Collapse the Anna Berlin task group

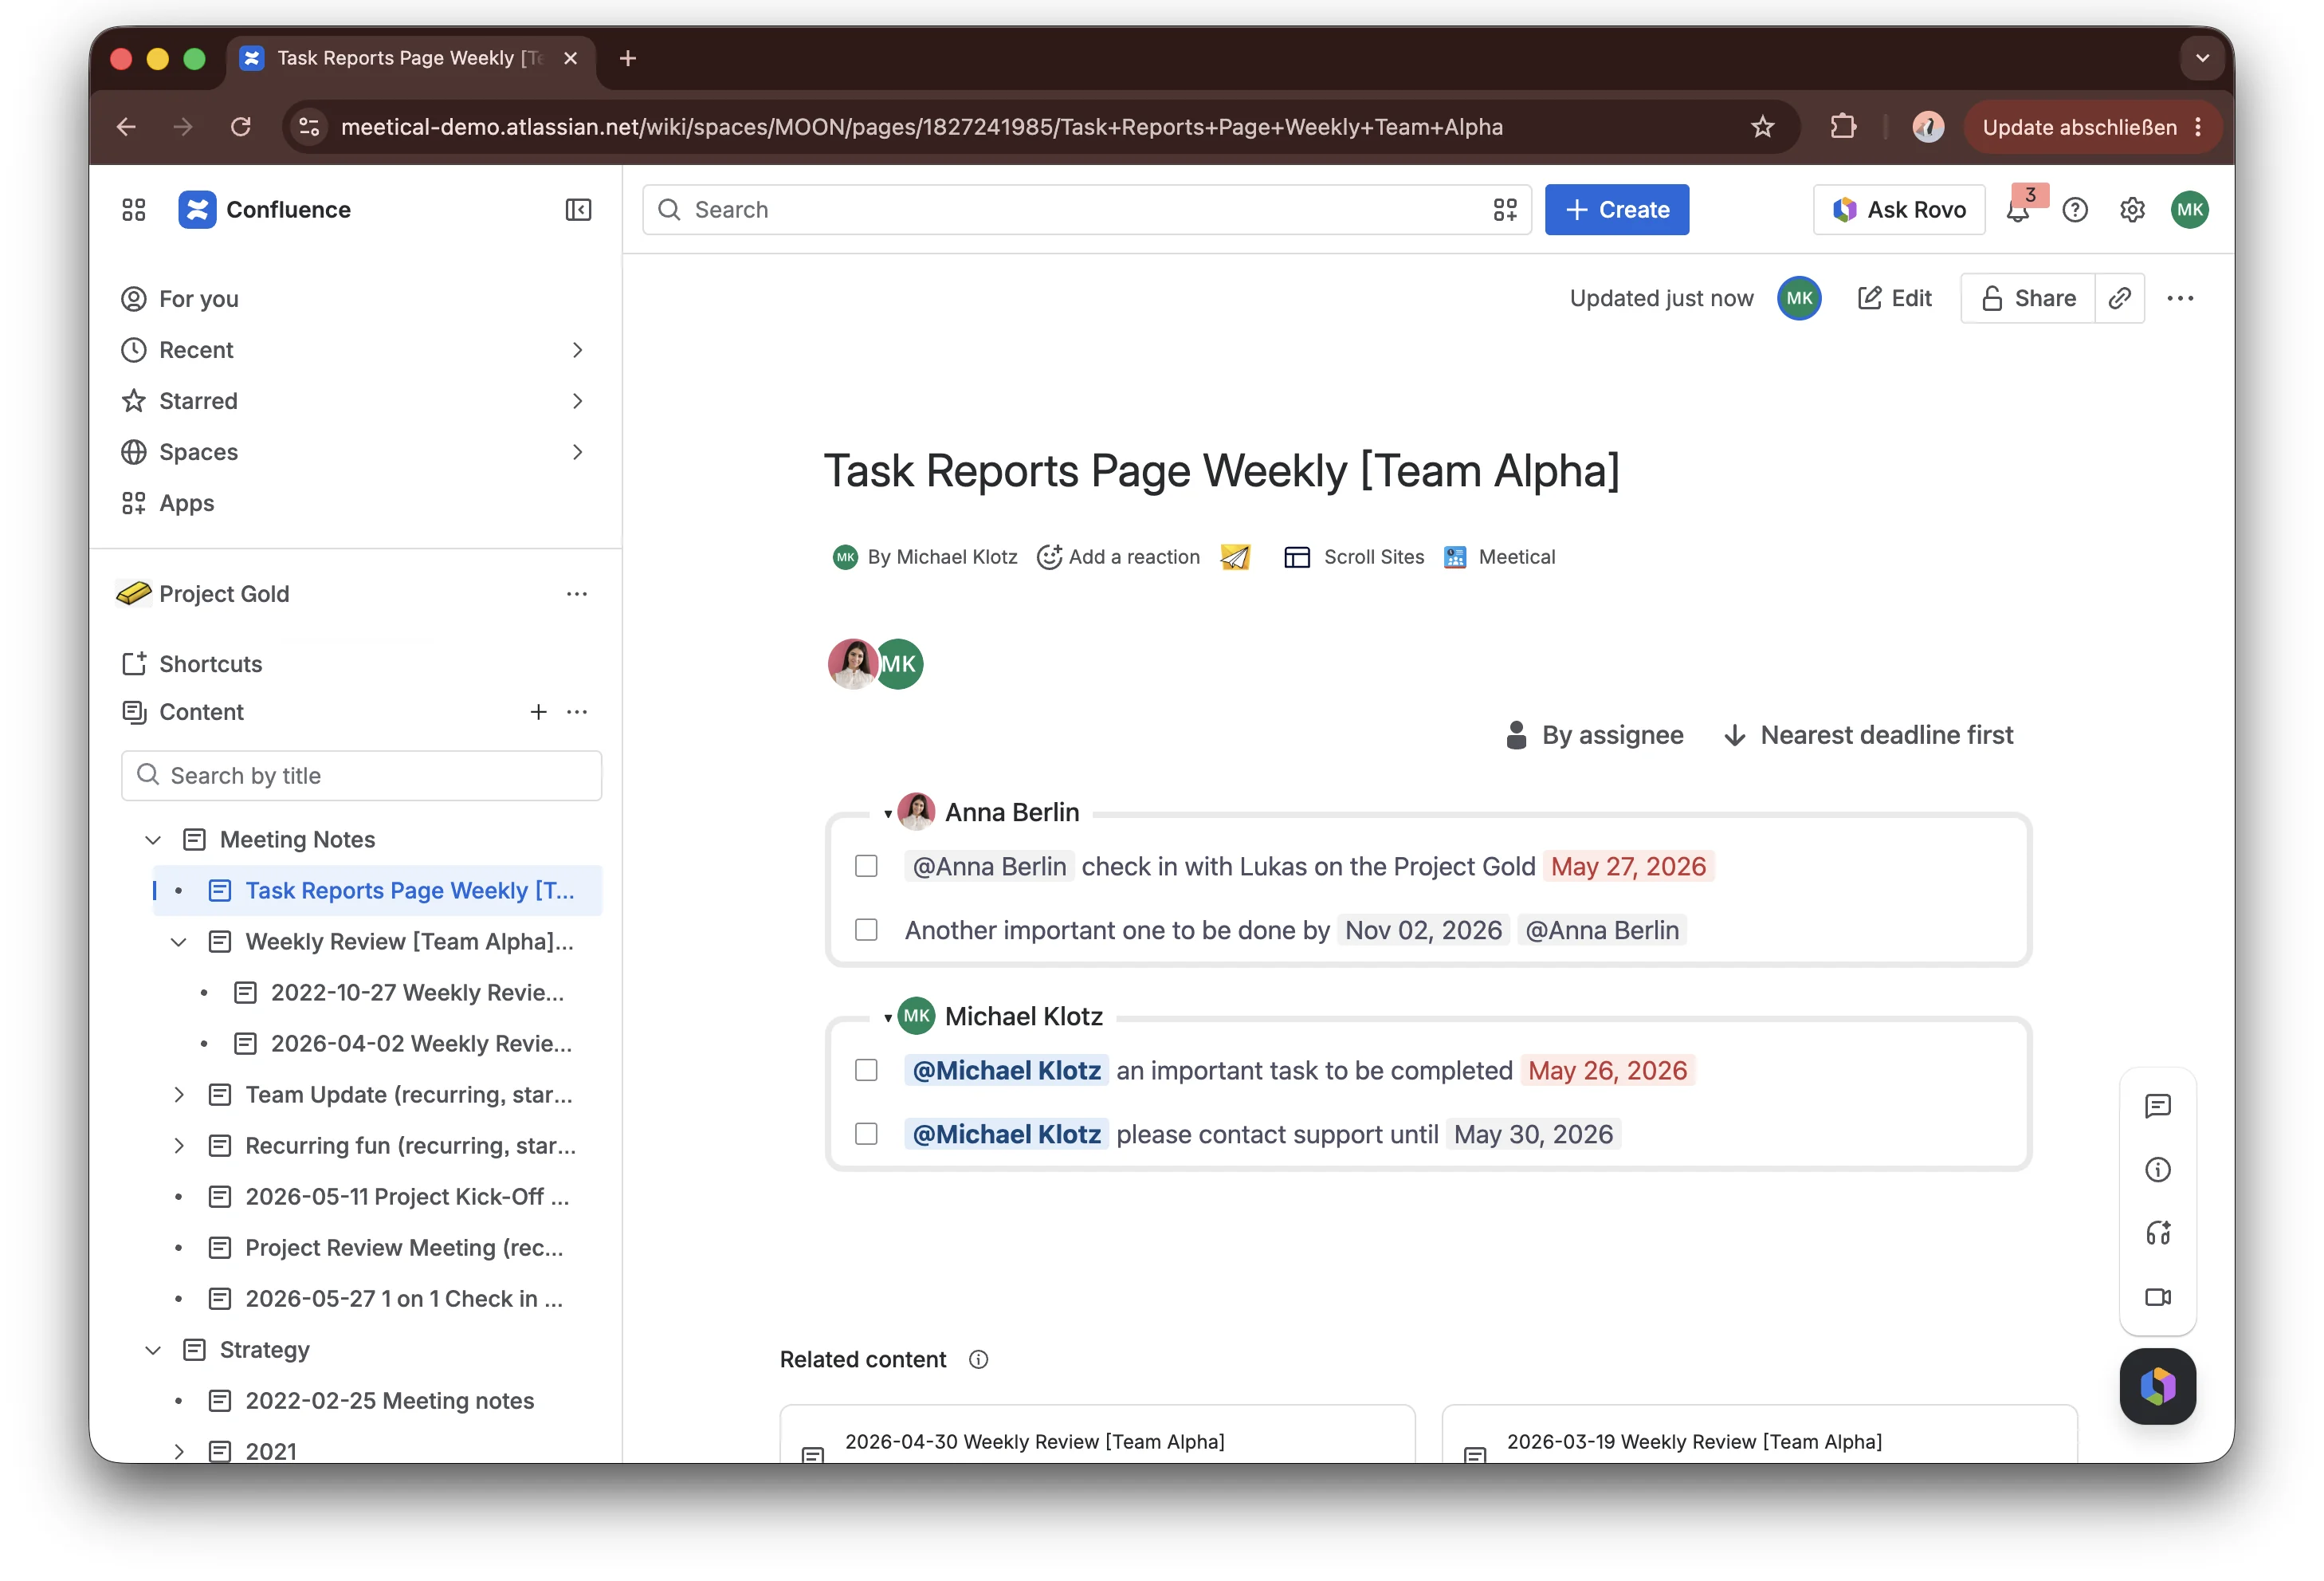click(887, 813)
